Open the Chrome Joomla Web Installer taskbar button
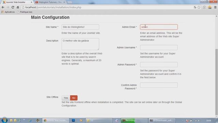The height and width of the screenshot is (123, 218). [56, 120]
